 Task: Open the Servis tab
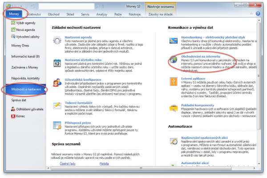pos(85,14)
